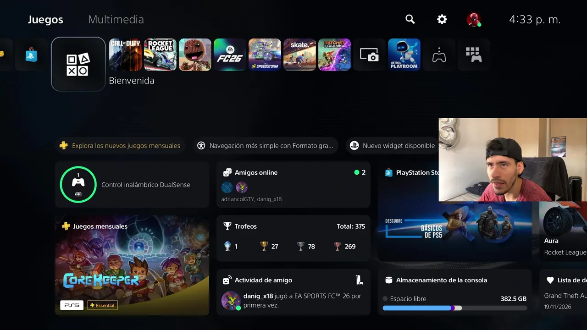Select the DualSense controller ring icon
The height and width of the screenshot is (330, 587).
coord(78,185)
